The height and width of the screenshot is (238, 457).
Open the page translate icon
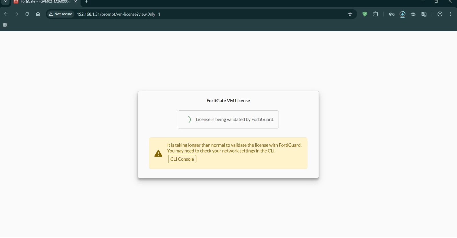tap(424, 14)
